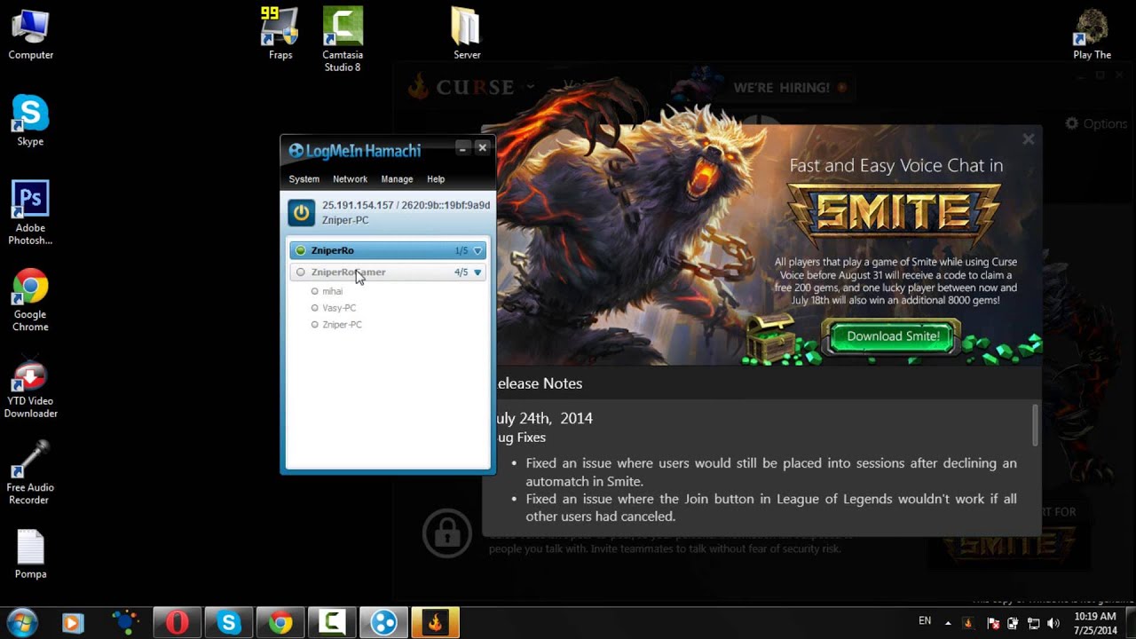This screenshot has height=639, width=1136.
Task: Open the Camtasia Studio 8 shortcut
Action: [343, 40]
